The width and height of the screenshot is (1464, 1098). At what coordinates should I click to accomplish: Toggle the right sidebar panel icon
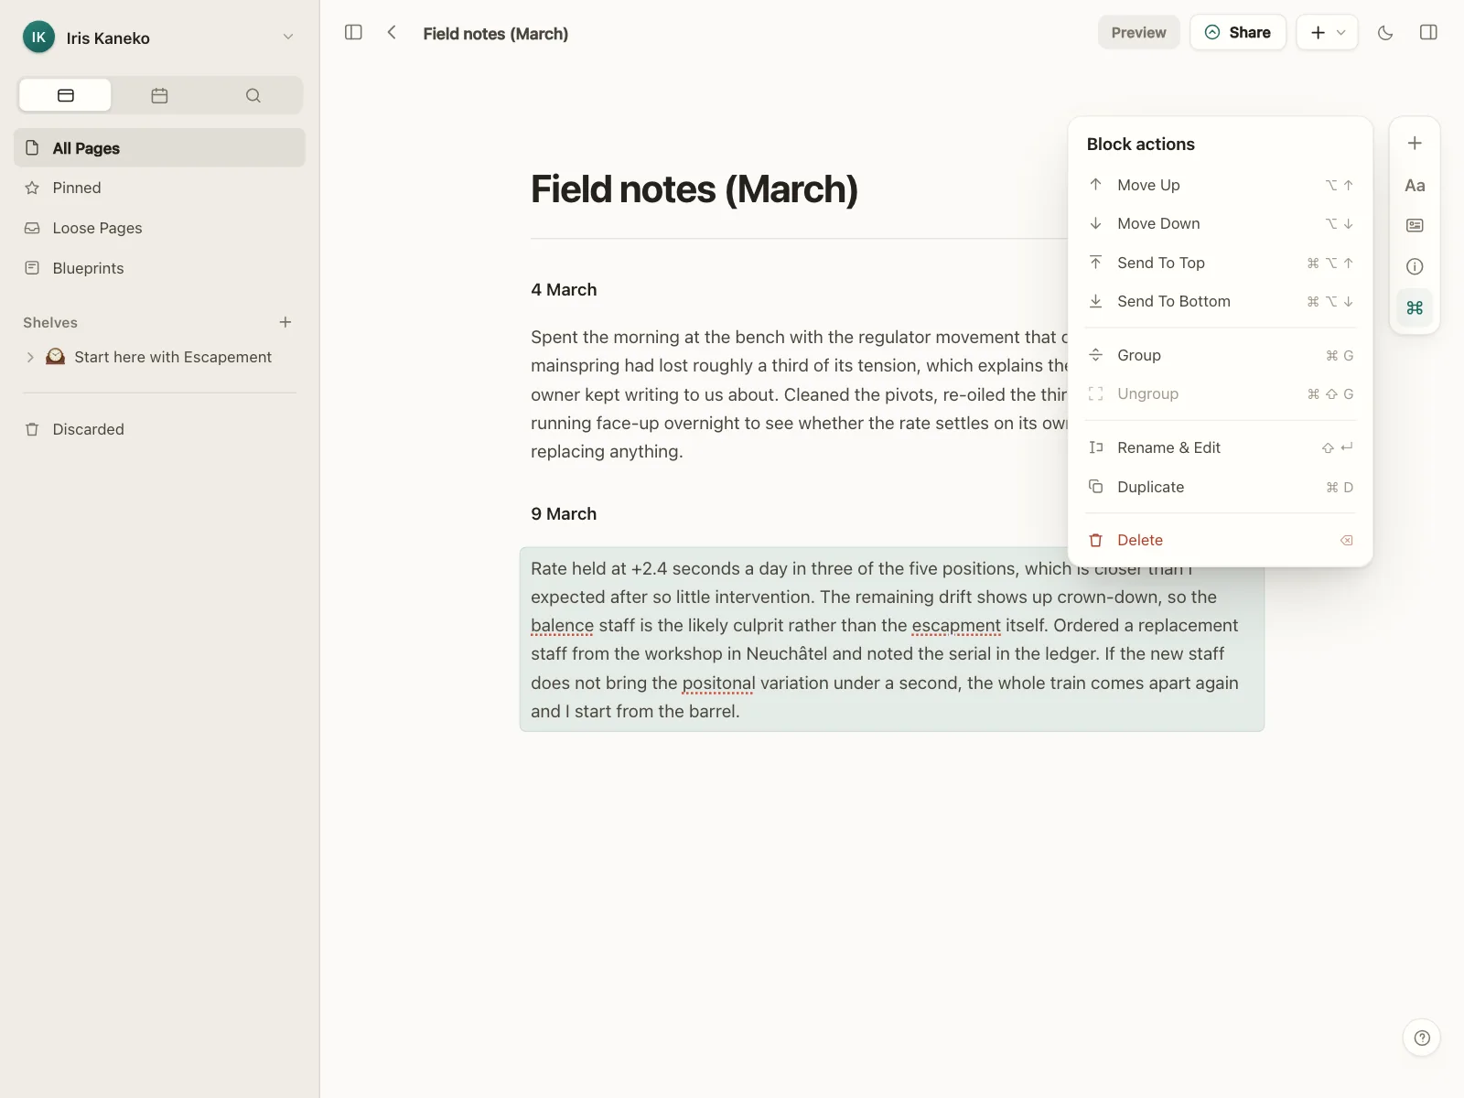click(x=1428, y=33)
